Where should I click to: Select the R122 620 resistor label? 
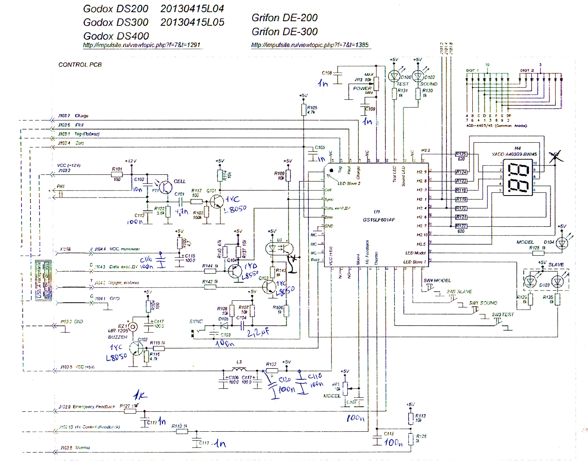[x=461, y=228]
